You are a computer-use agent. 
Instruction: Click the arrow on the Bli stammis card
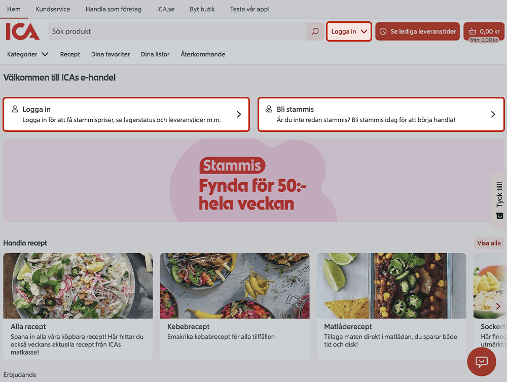pyautogui.click(x=493, y=114)
